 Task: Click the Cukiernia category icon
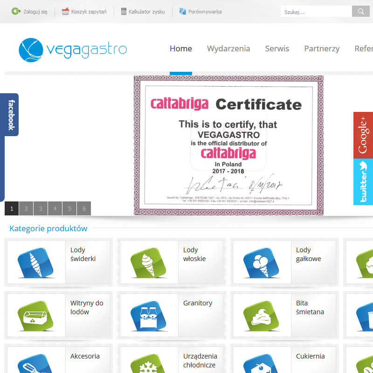261,364
